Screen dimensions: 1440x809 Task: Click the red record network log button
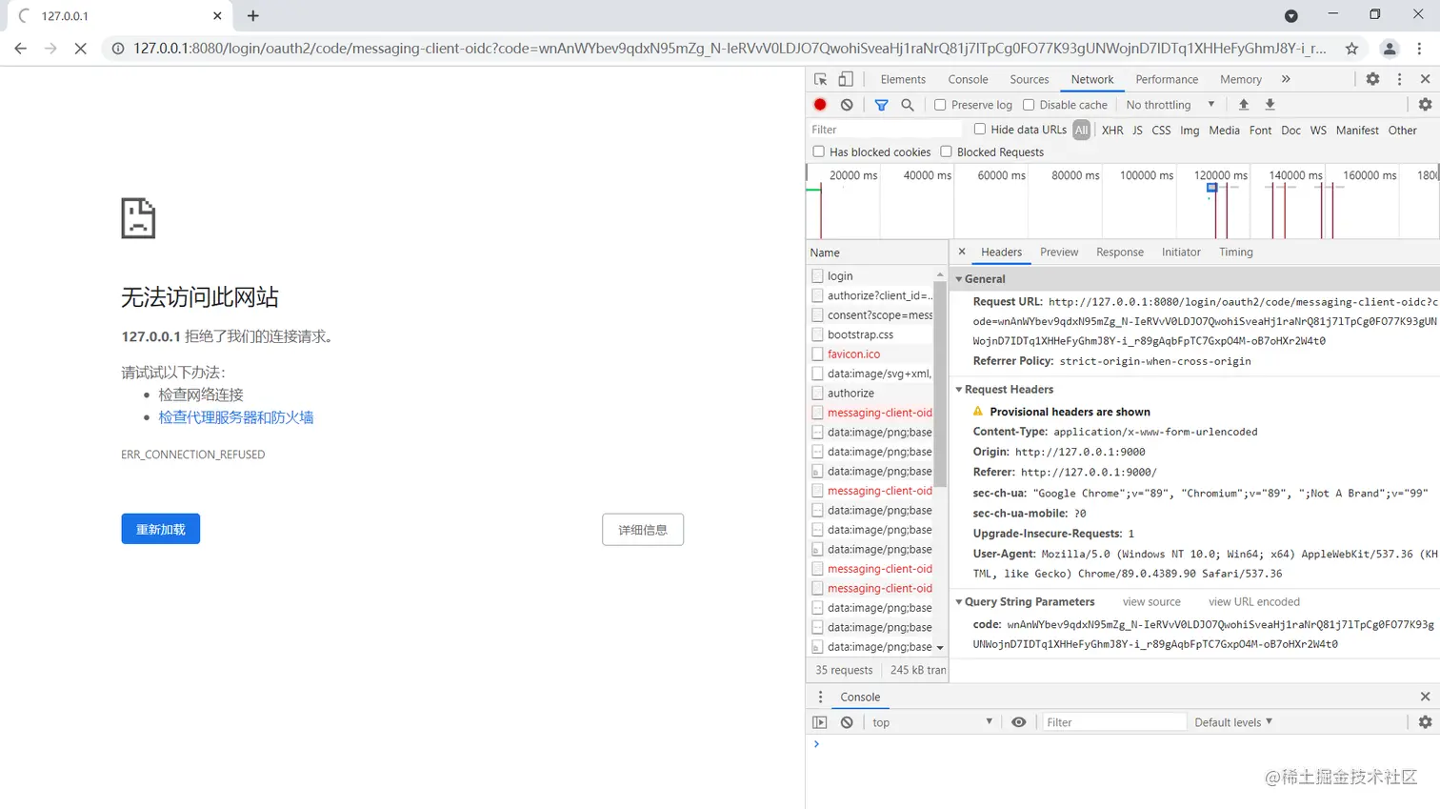(820, 105)
